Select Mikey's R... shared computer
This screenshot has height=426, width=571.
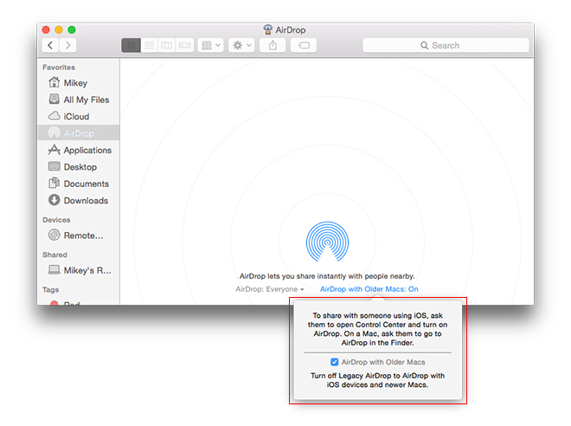tap(79, 270)
